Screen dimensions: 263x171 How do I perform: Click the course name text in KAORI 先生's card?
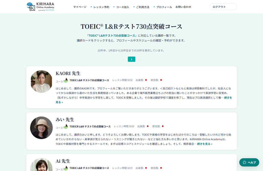pyautogui.click(x=89, y=80)
